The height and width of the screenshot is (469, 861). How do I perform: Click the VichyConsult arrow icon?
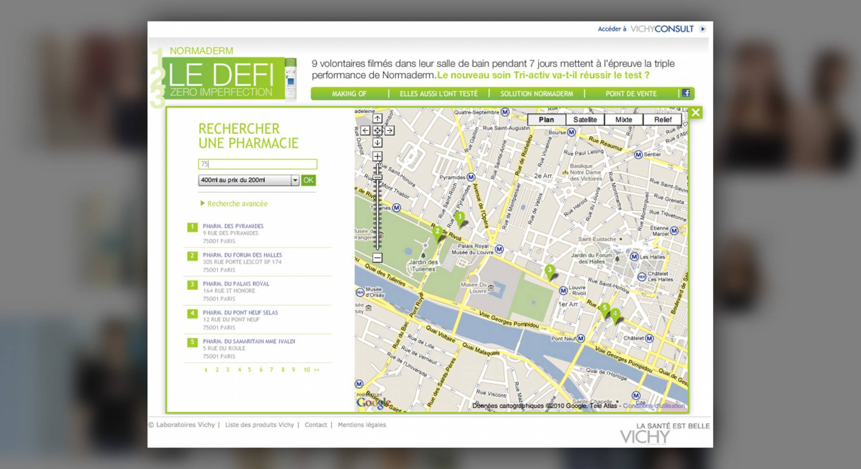pyautogui.click(x=702, y=29)
